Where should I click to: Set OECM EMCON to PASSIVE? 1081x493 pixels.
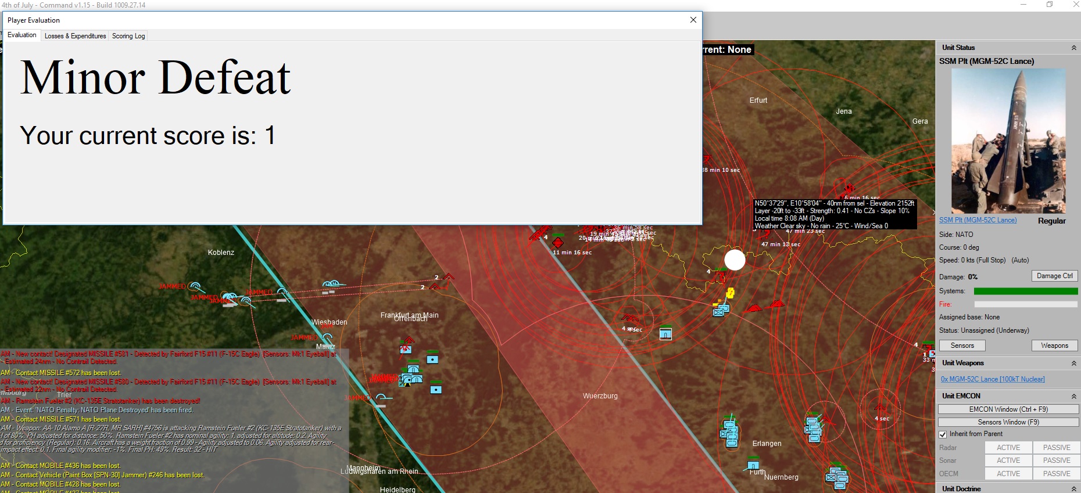(1057, 474)
